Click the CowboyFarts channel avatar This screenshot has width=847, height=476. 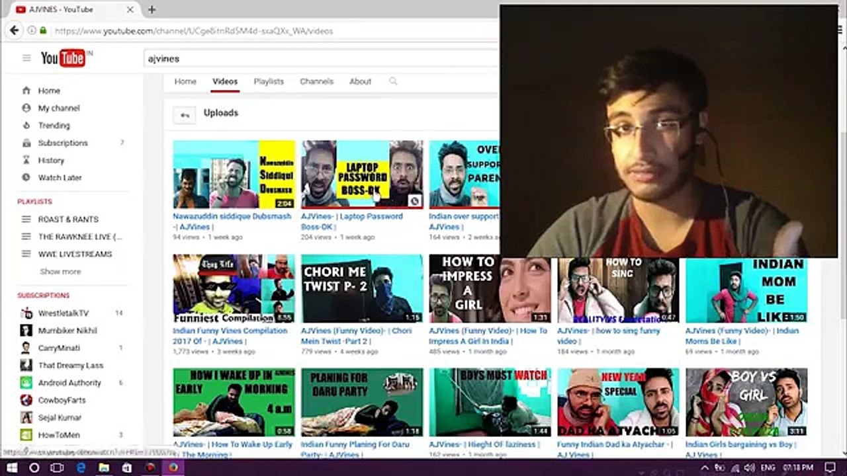point(26,400)
